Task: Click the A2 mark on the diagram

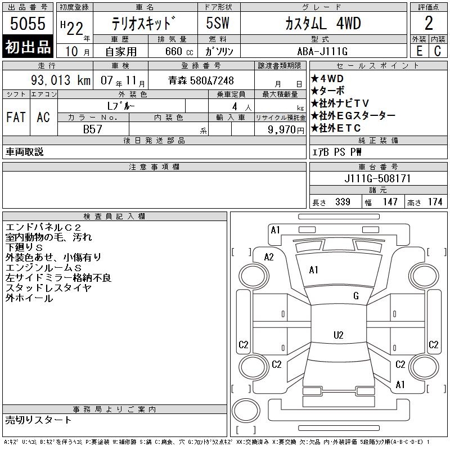Action: point(269,257)
